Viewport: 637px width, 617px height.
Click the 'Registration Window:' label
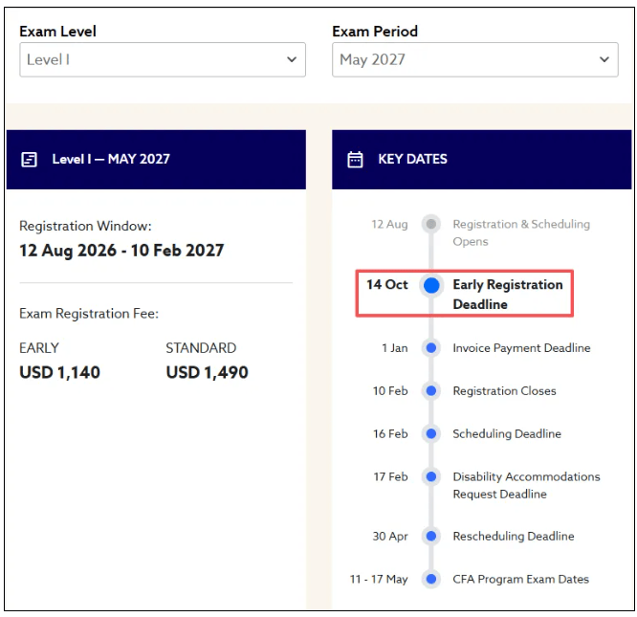85,226
